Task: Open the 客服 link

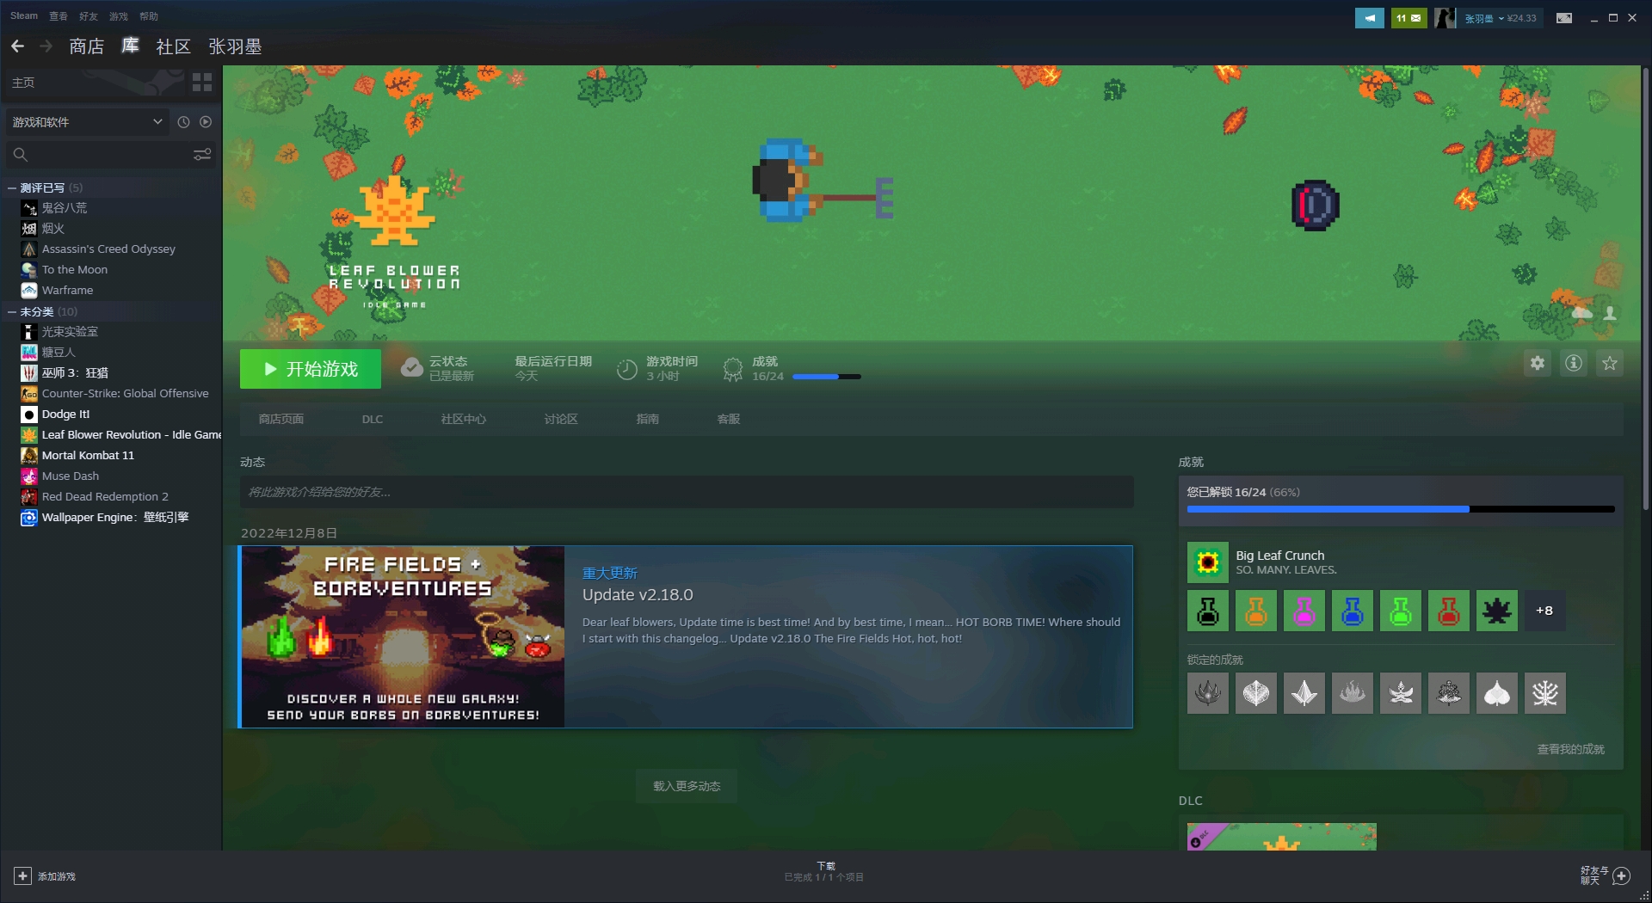Action: (x=729, y=419)
